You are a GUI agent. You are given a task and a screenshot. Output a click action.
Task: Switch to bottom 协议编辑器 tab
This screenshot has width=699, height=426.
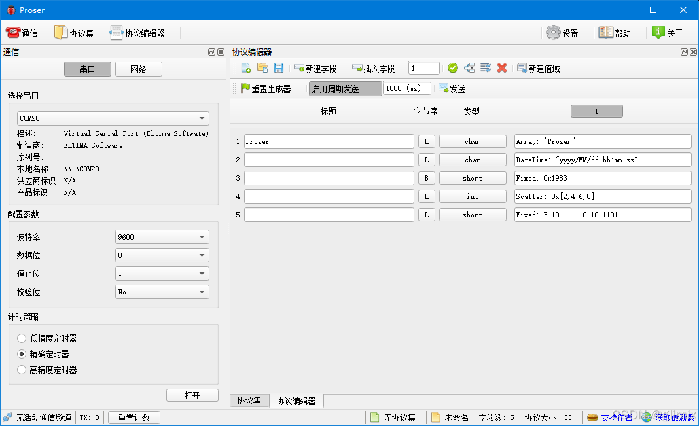coord(296,400)
